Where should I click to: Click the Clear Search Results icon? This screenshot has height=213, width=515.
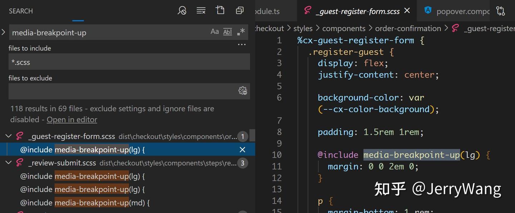(201, 11)
